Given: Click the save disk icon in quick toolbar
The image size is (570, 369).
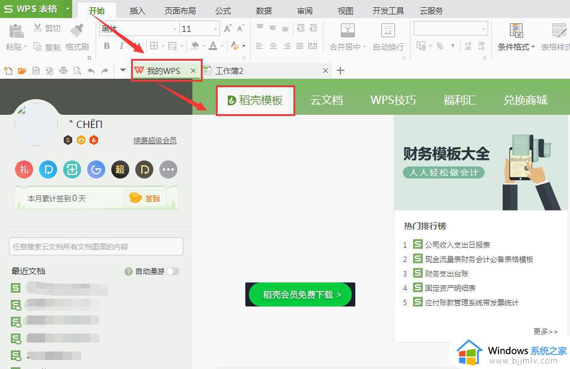Looking at the screenshot, I should [x=36, y=70].
